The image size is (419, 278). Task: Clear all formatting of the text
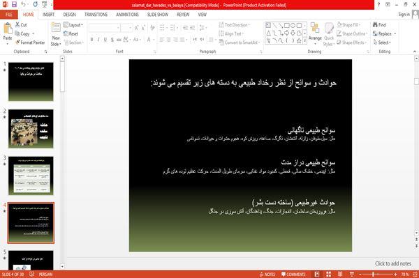[x=152, y=28]
